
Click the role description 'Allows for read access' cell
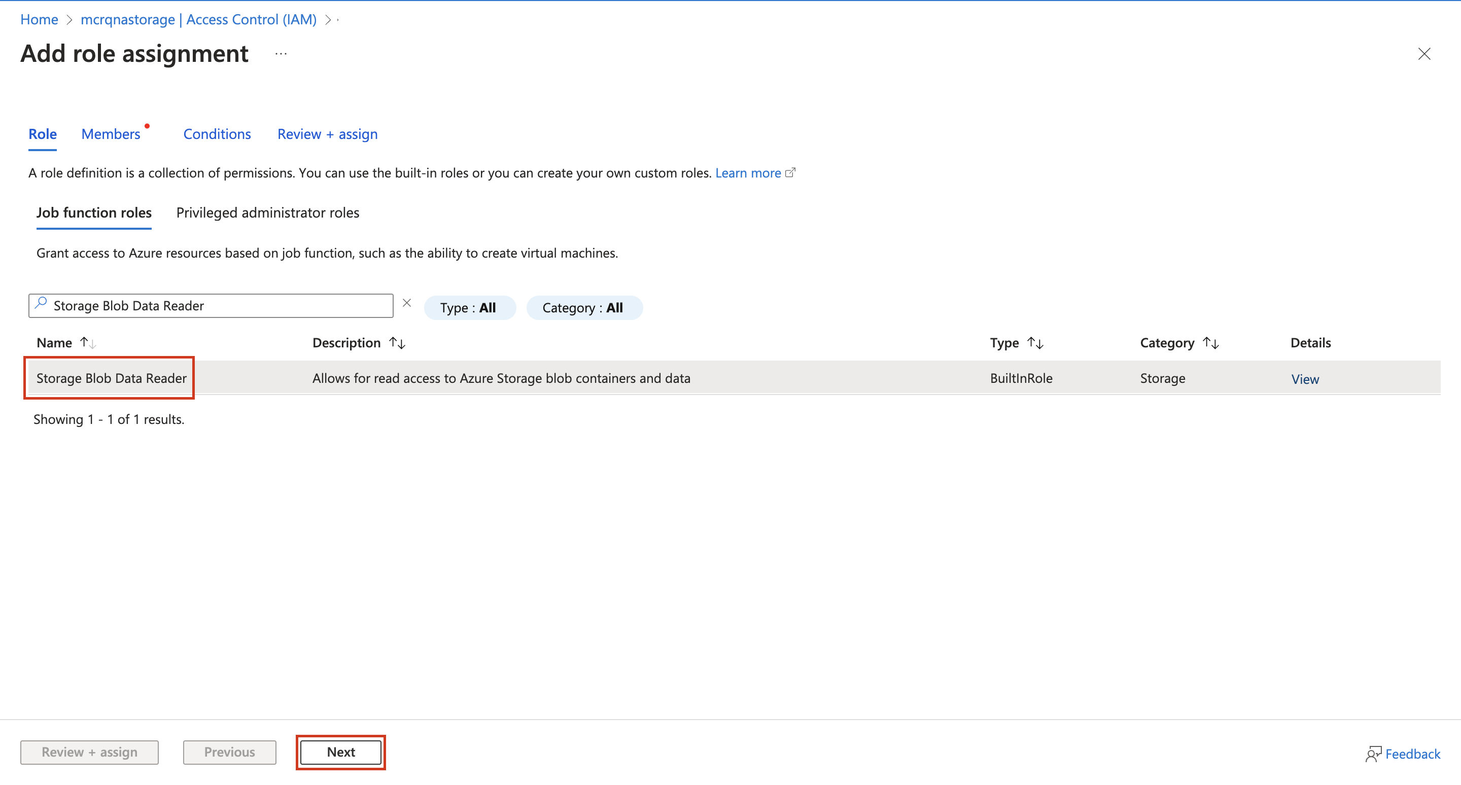point(501,378)
